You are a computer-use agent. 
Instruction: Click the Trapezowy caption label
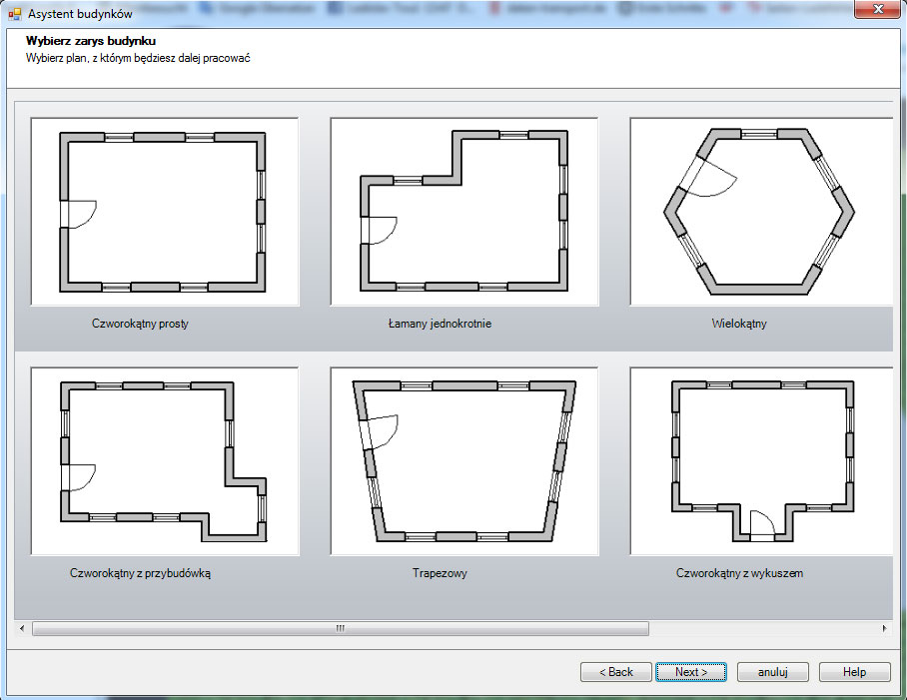click(440, 574)
